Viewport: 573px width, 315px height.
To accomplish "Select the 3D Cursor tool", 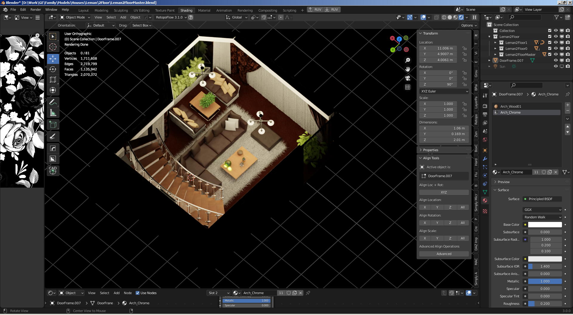I will (x=53, y=47).
